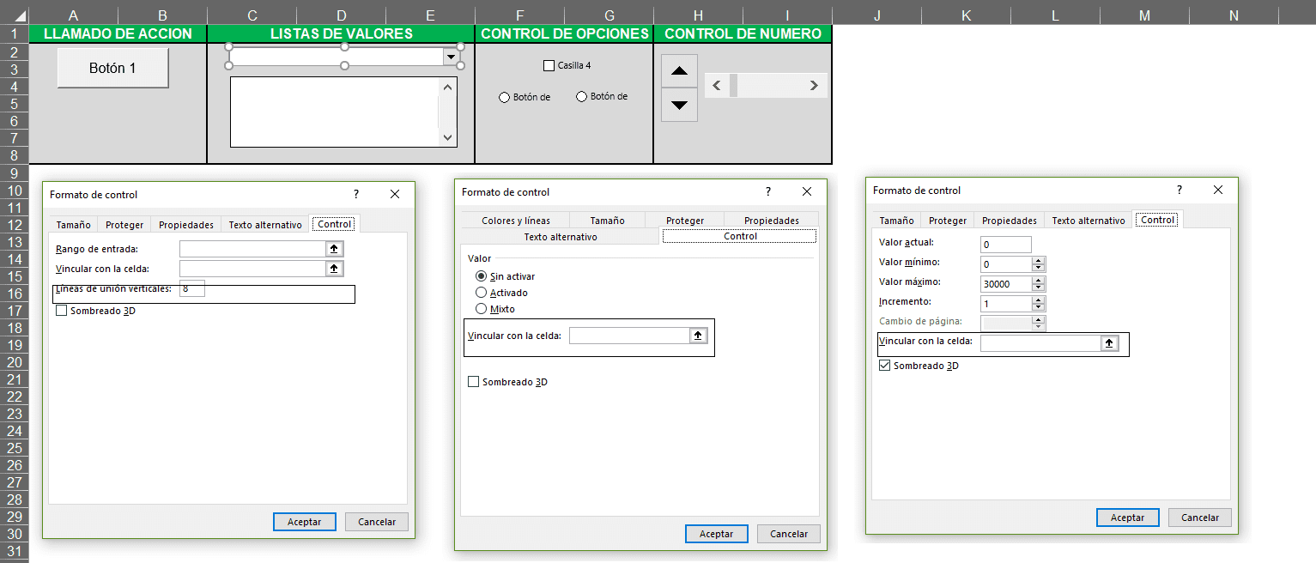
Task: Click Aceptar in the rightmost dialog
Action: point(1127,517)
